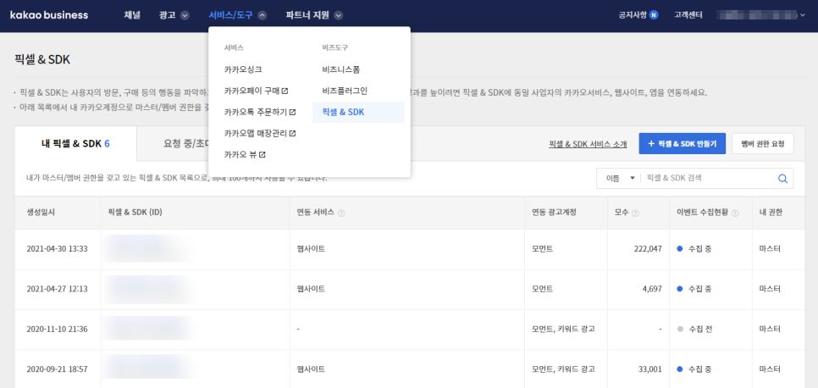Select 픽셀 & SDK menu item
The height and width of the screenshot is (388, 818).
point(358,112)
